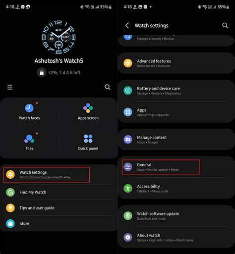Open Advanced features settings

pos(176,63)
